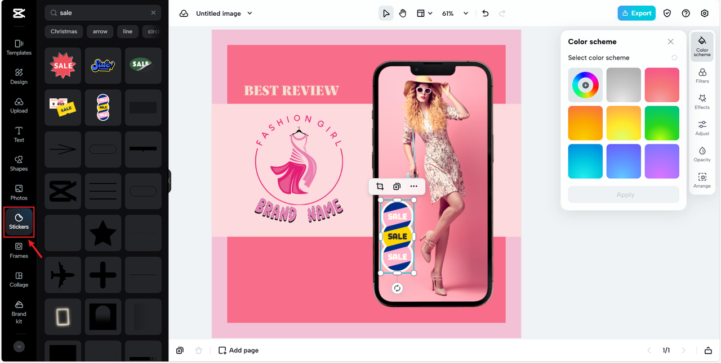Viewport: 721px width, 363px height.
Task: Open the help question mark icon
Action: pos(686,13)
